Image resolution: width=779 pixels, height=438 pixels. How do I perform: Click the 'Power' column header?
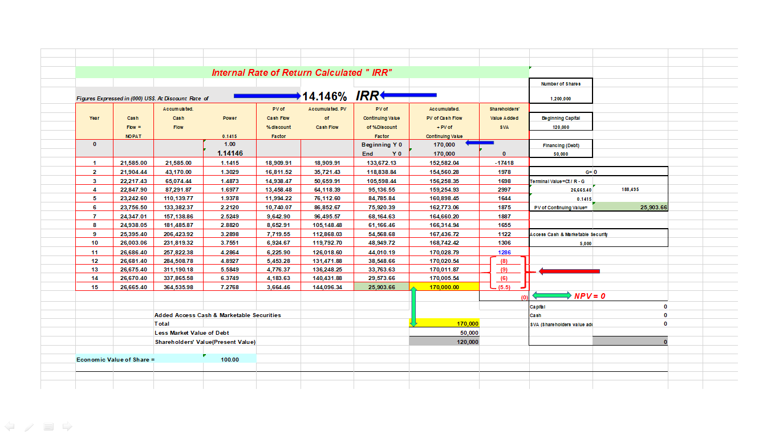(230, 118)
